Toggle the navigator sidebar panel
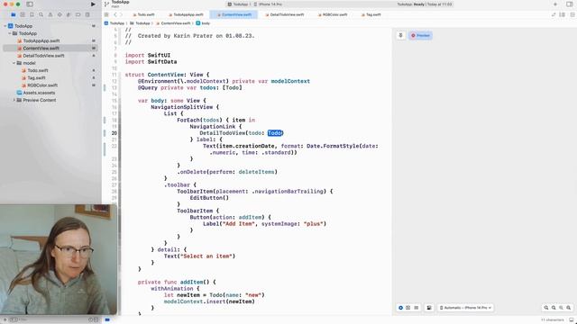The height and width of the screenshot is (324, 577). (30, 4)
